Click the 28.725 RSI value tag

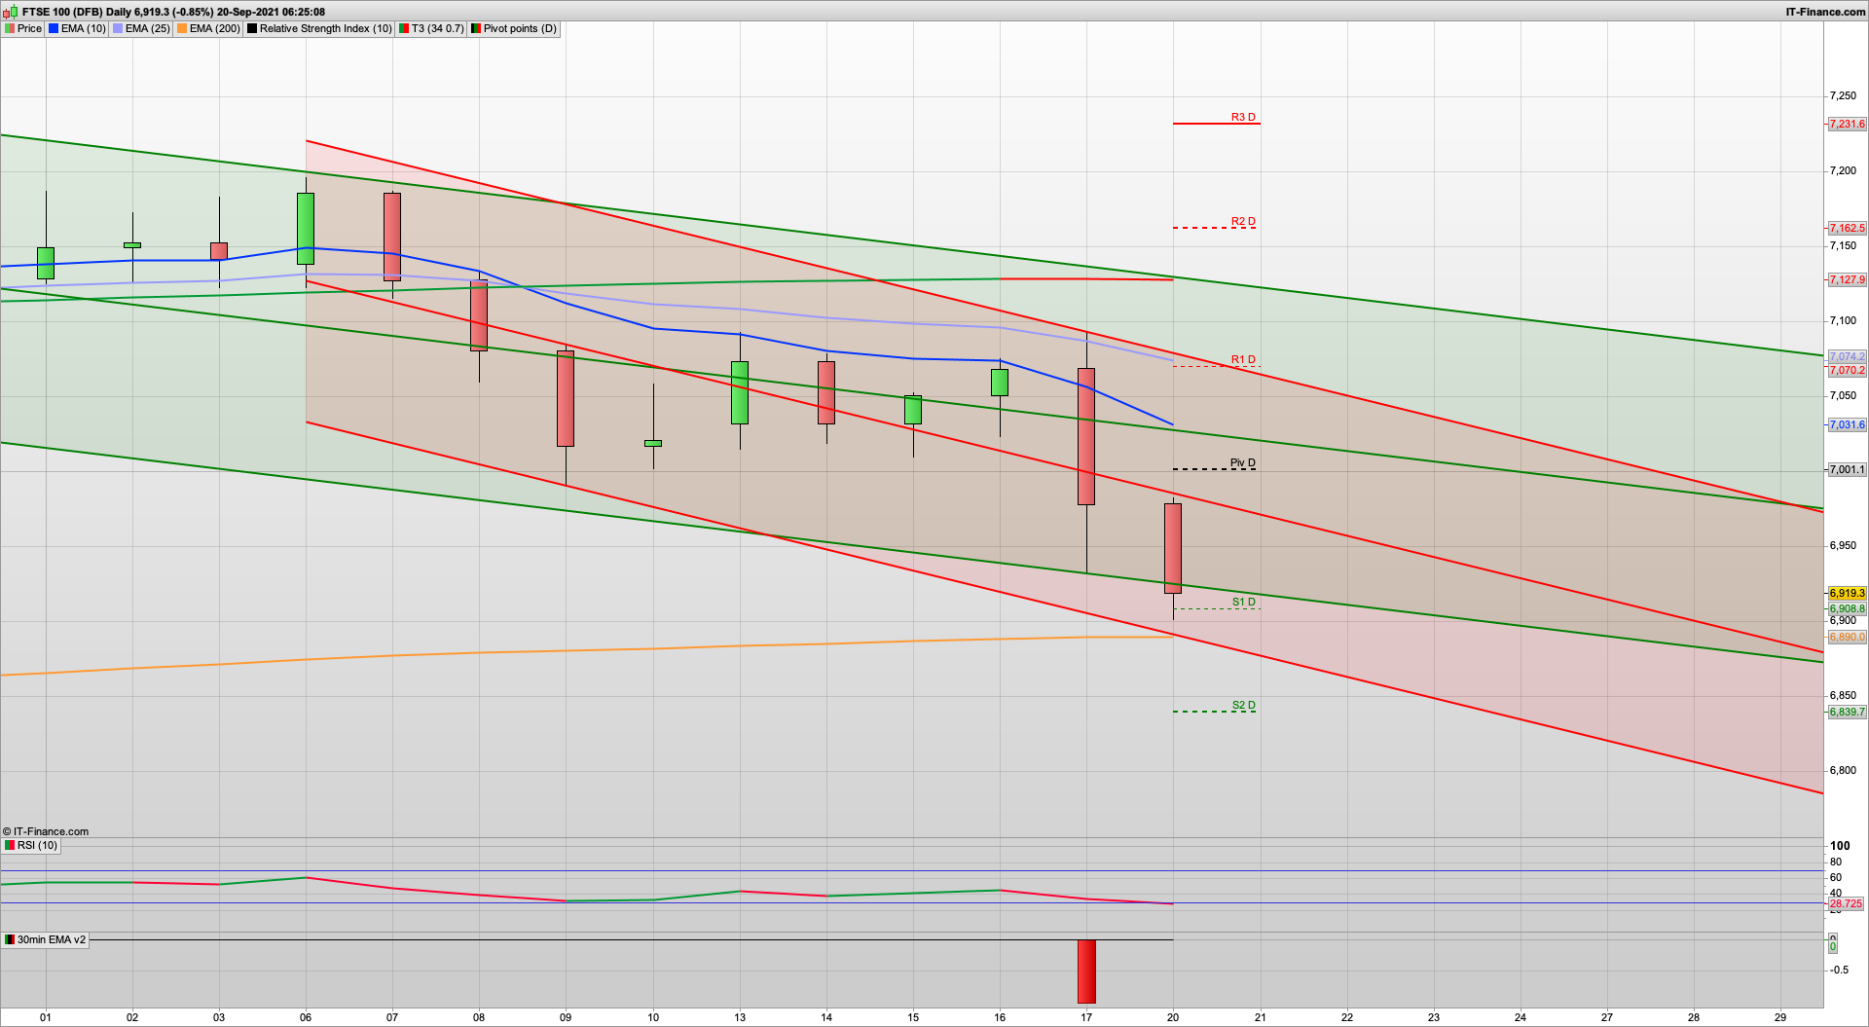tap(1846, 904)
